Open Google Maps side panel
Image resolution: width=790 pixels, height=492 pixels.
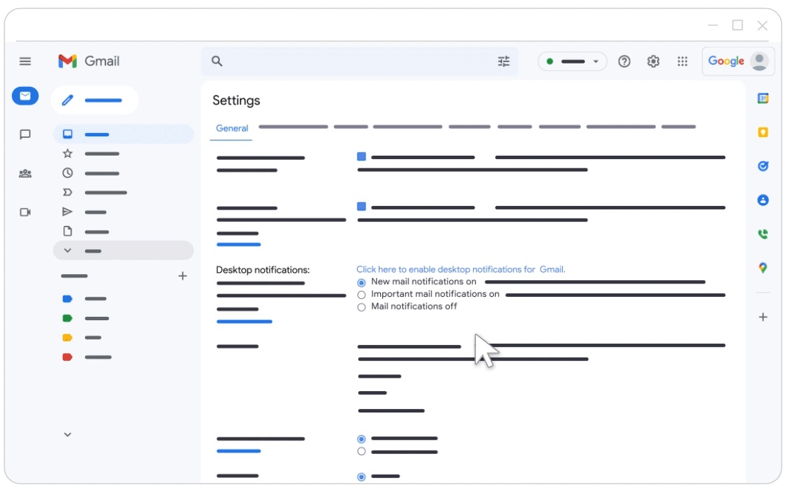763,268
